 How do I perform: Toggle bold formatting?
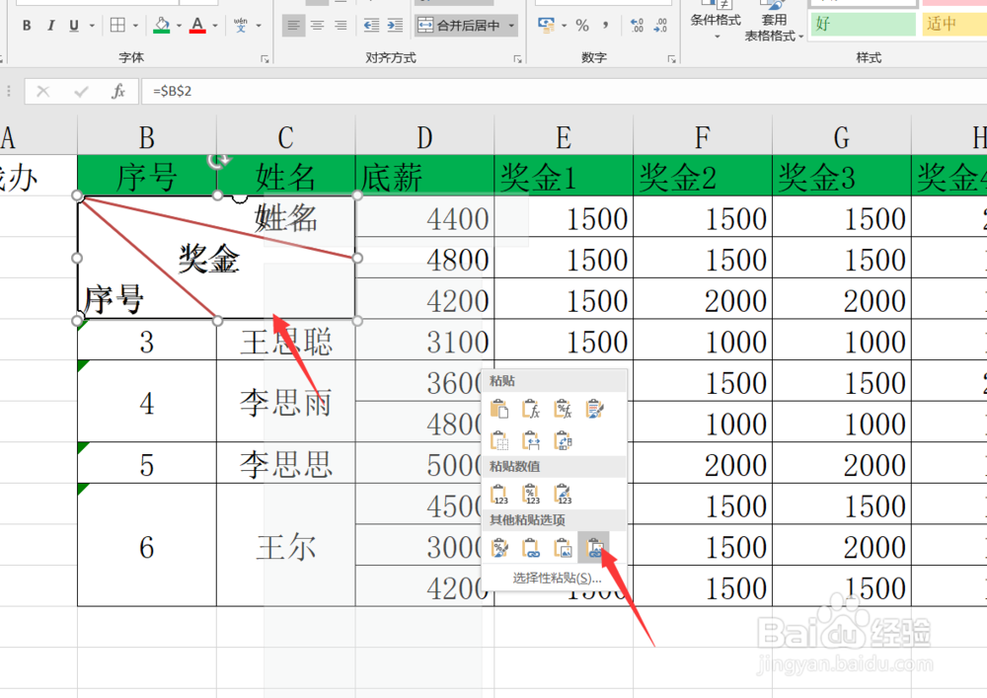(x=27, y=26)
